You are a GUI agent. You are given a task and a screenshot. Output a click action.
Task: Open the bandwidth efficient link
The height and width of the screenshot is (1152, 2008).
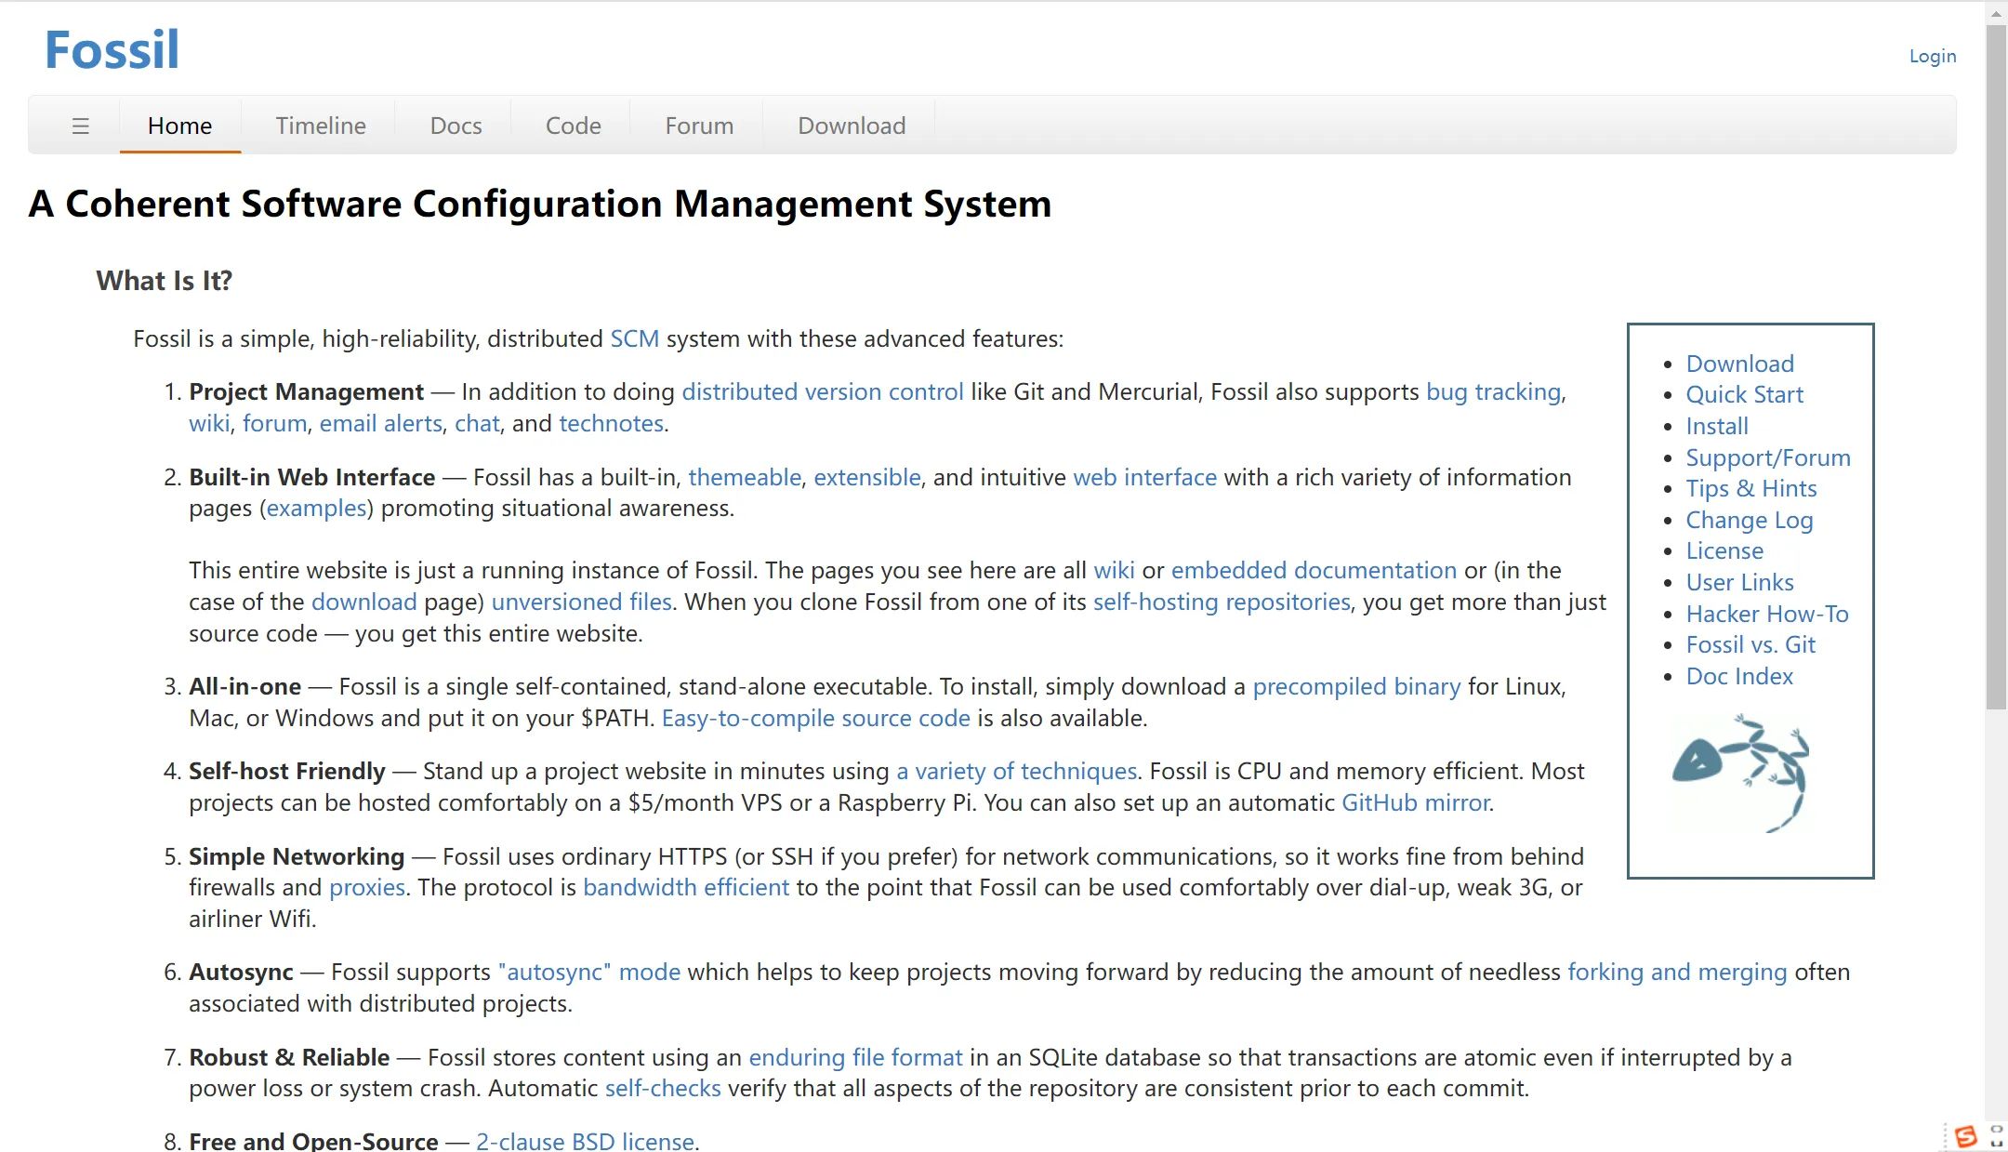(686, 887)
